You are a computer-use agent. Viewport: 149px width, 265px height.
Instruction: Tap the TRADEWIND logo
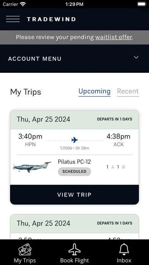(x=51, y=19)
